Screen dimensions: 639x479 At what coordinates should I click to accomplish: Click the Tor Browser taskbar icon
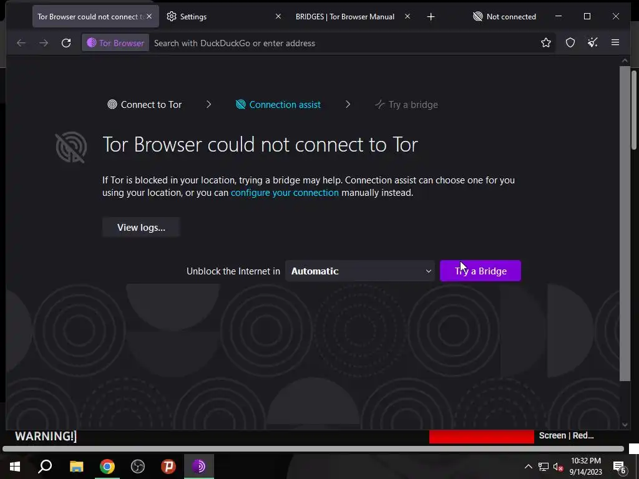click(199, 467)
